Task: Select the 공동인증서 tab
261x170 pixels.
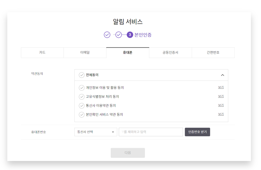Action: (x=170, y=53)
